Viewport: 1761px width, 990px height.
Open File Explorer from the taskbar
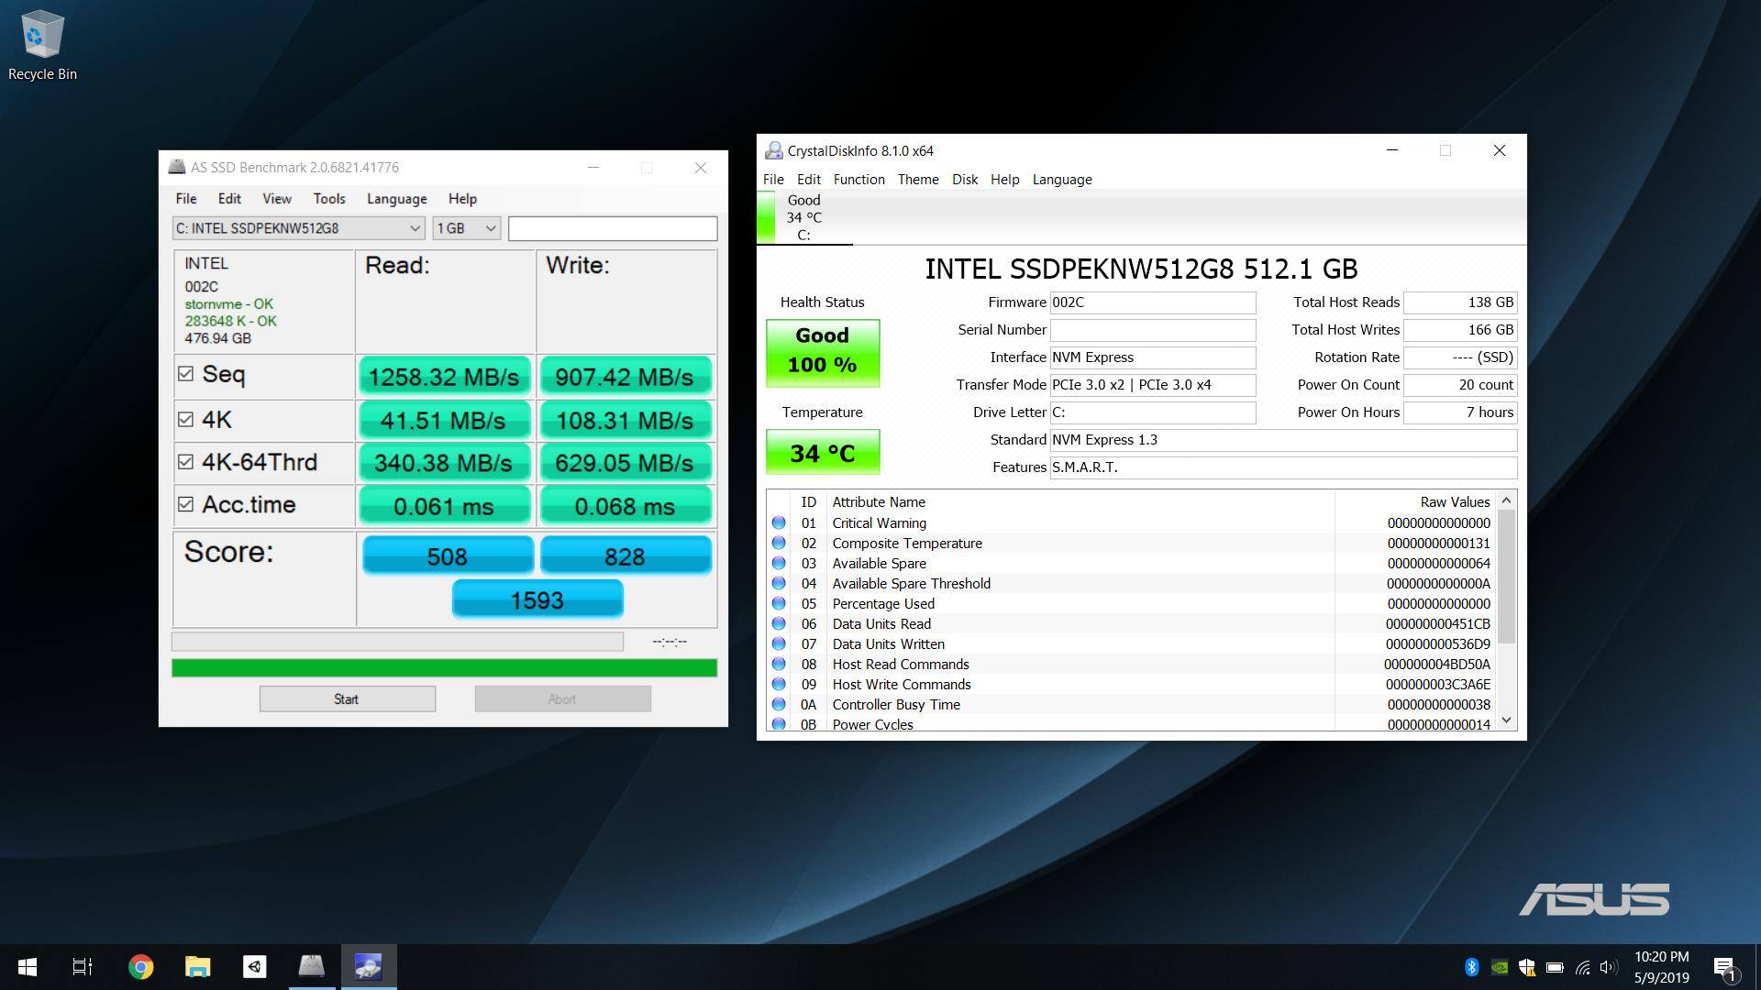[197, 967]
